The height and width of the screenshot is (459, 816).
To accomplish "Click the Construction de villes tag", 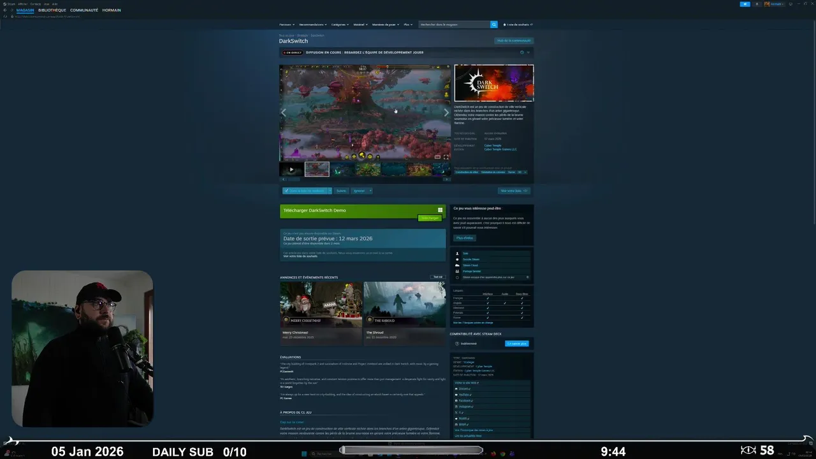I will coord(467,172).
